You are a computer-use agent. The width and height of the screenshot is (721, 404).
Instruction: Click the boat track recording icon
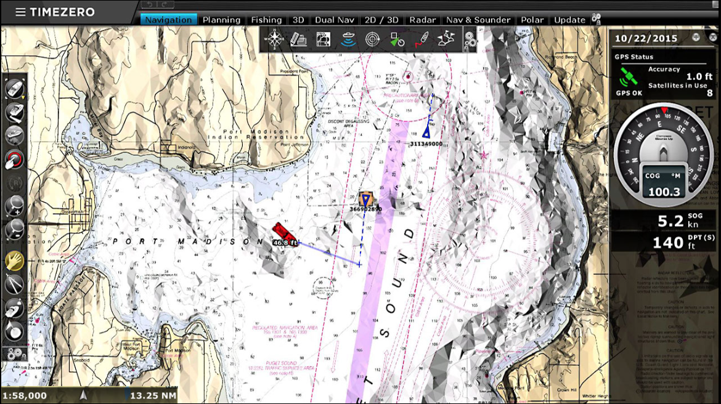(421, 40)
